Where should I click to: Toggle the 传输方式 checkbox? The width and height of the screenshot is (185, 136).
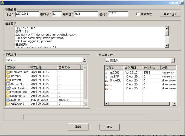138,14
